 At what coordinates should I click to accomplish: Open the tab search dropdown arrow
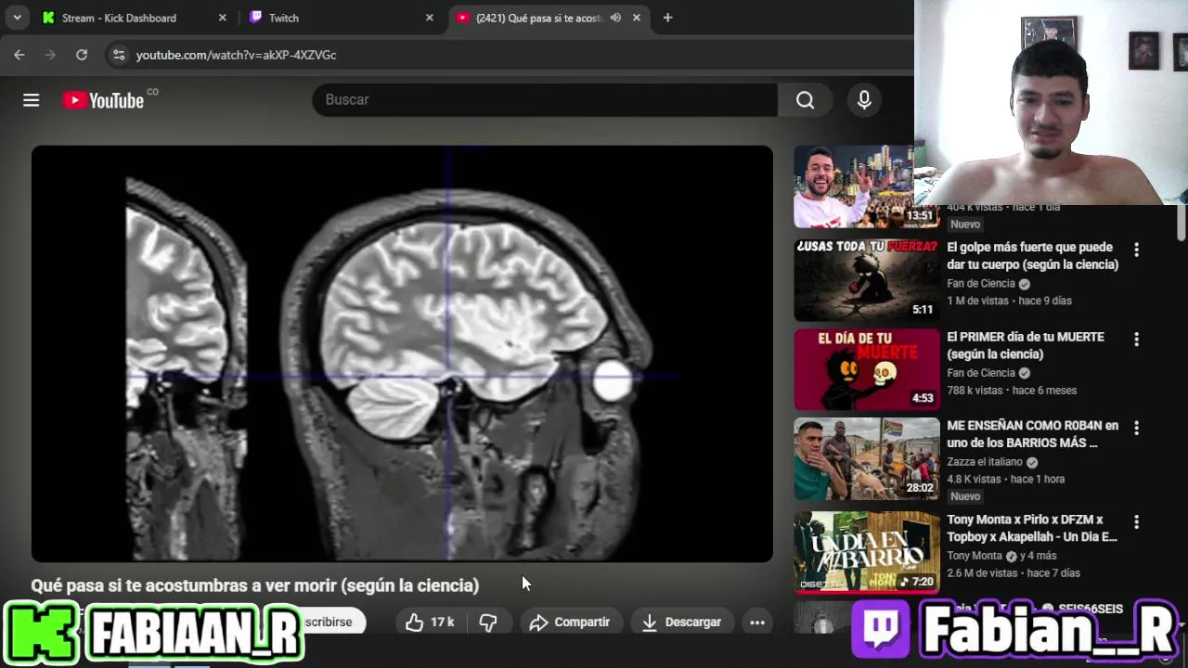click(17, 18)
